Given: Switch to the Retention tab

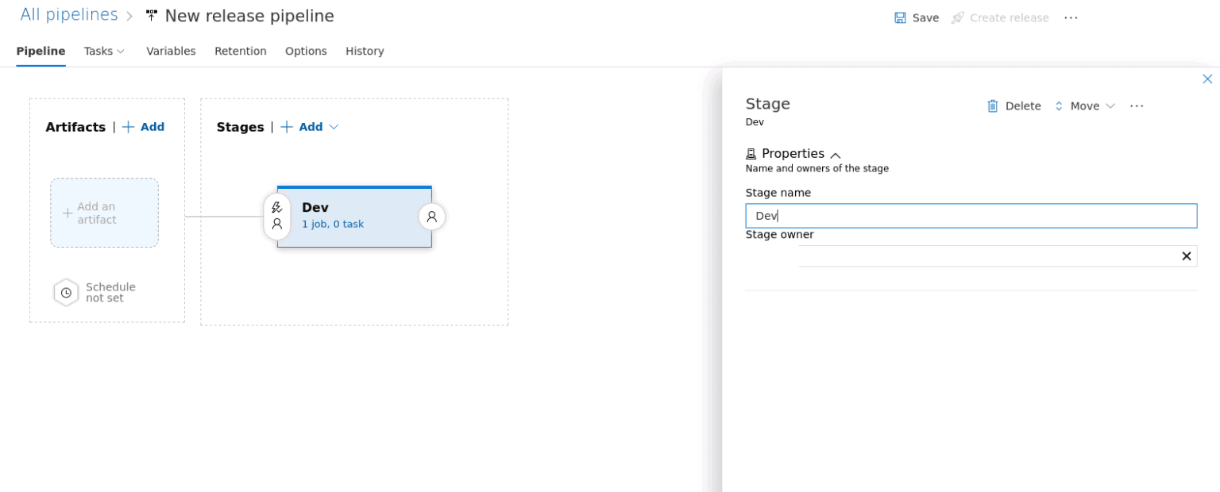Looking at the screenshot, I should [x=241, y=51].
